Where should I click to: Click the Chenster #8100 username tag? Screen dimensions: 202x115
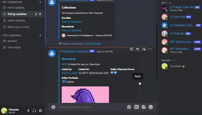pyautogui.click(x=14, y=111)
